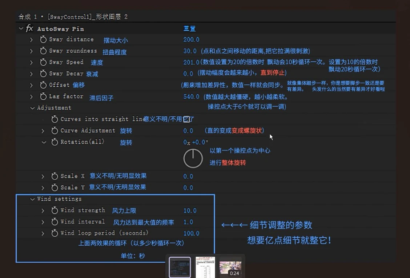Image resolution: width=410 pixels, height=278 pixels.
Task: Select the 合成 1 SwayControl1 panel header
Action: tap(73, 17)
